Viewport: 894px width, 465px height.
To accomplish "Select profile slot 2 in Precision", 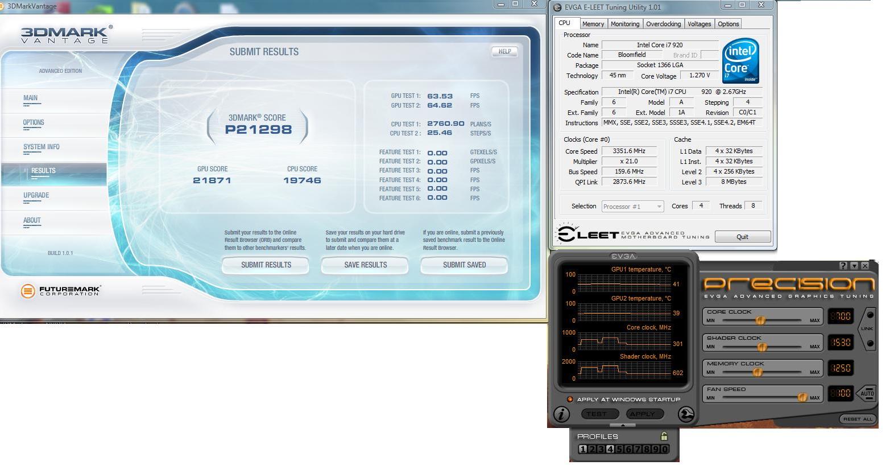I will coord(592,449).
